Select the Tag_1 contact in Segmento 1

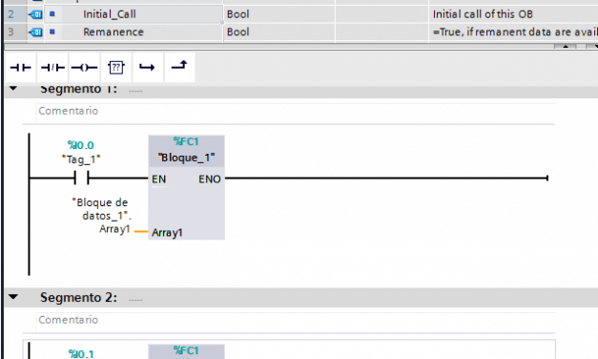point(82,178)
